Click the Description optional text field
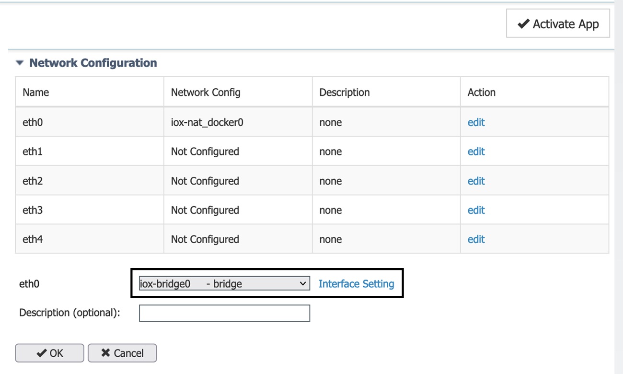This screenshot has width=623, height=374. pos(224,313)
